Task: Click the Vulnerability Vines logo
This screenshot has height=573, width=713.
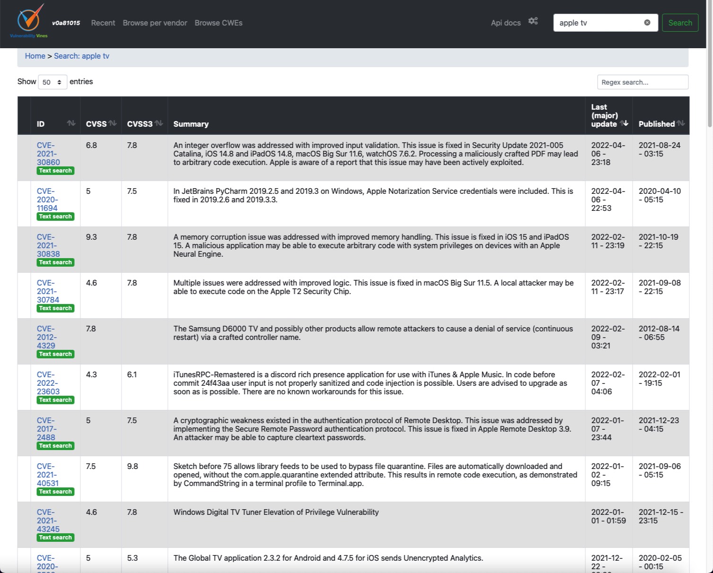Action: click(29, 22)
